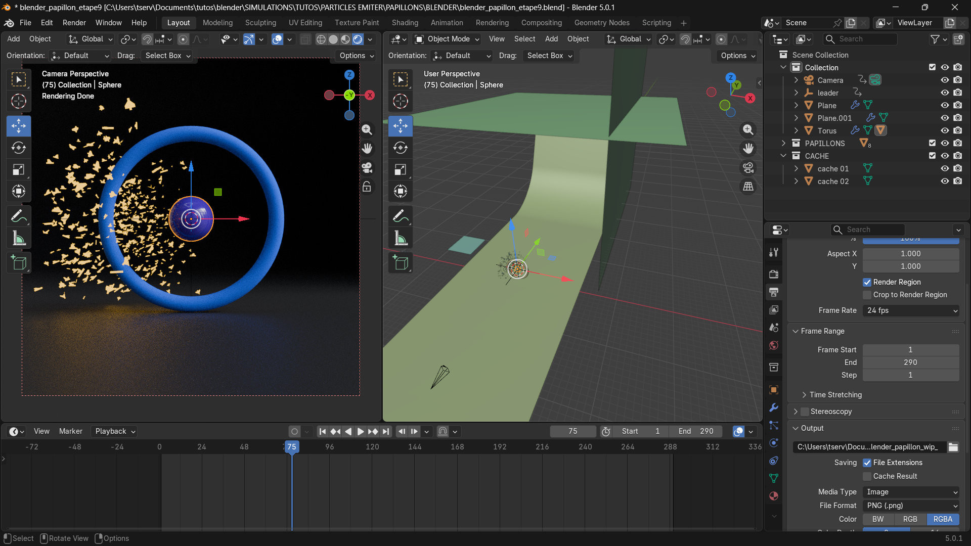Uncheck the Render Region checkbox

867,282
